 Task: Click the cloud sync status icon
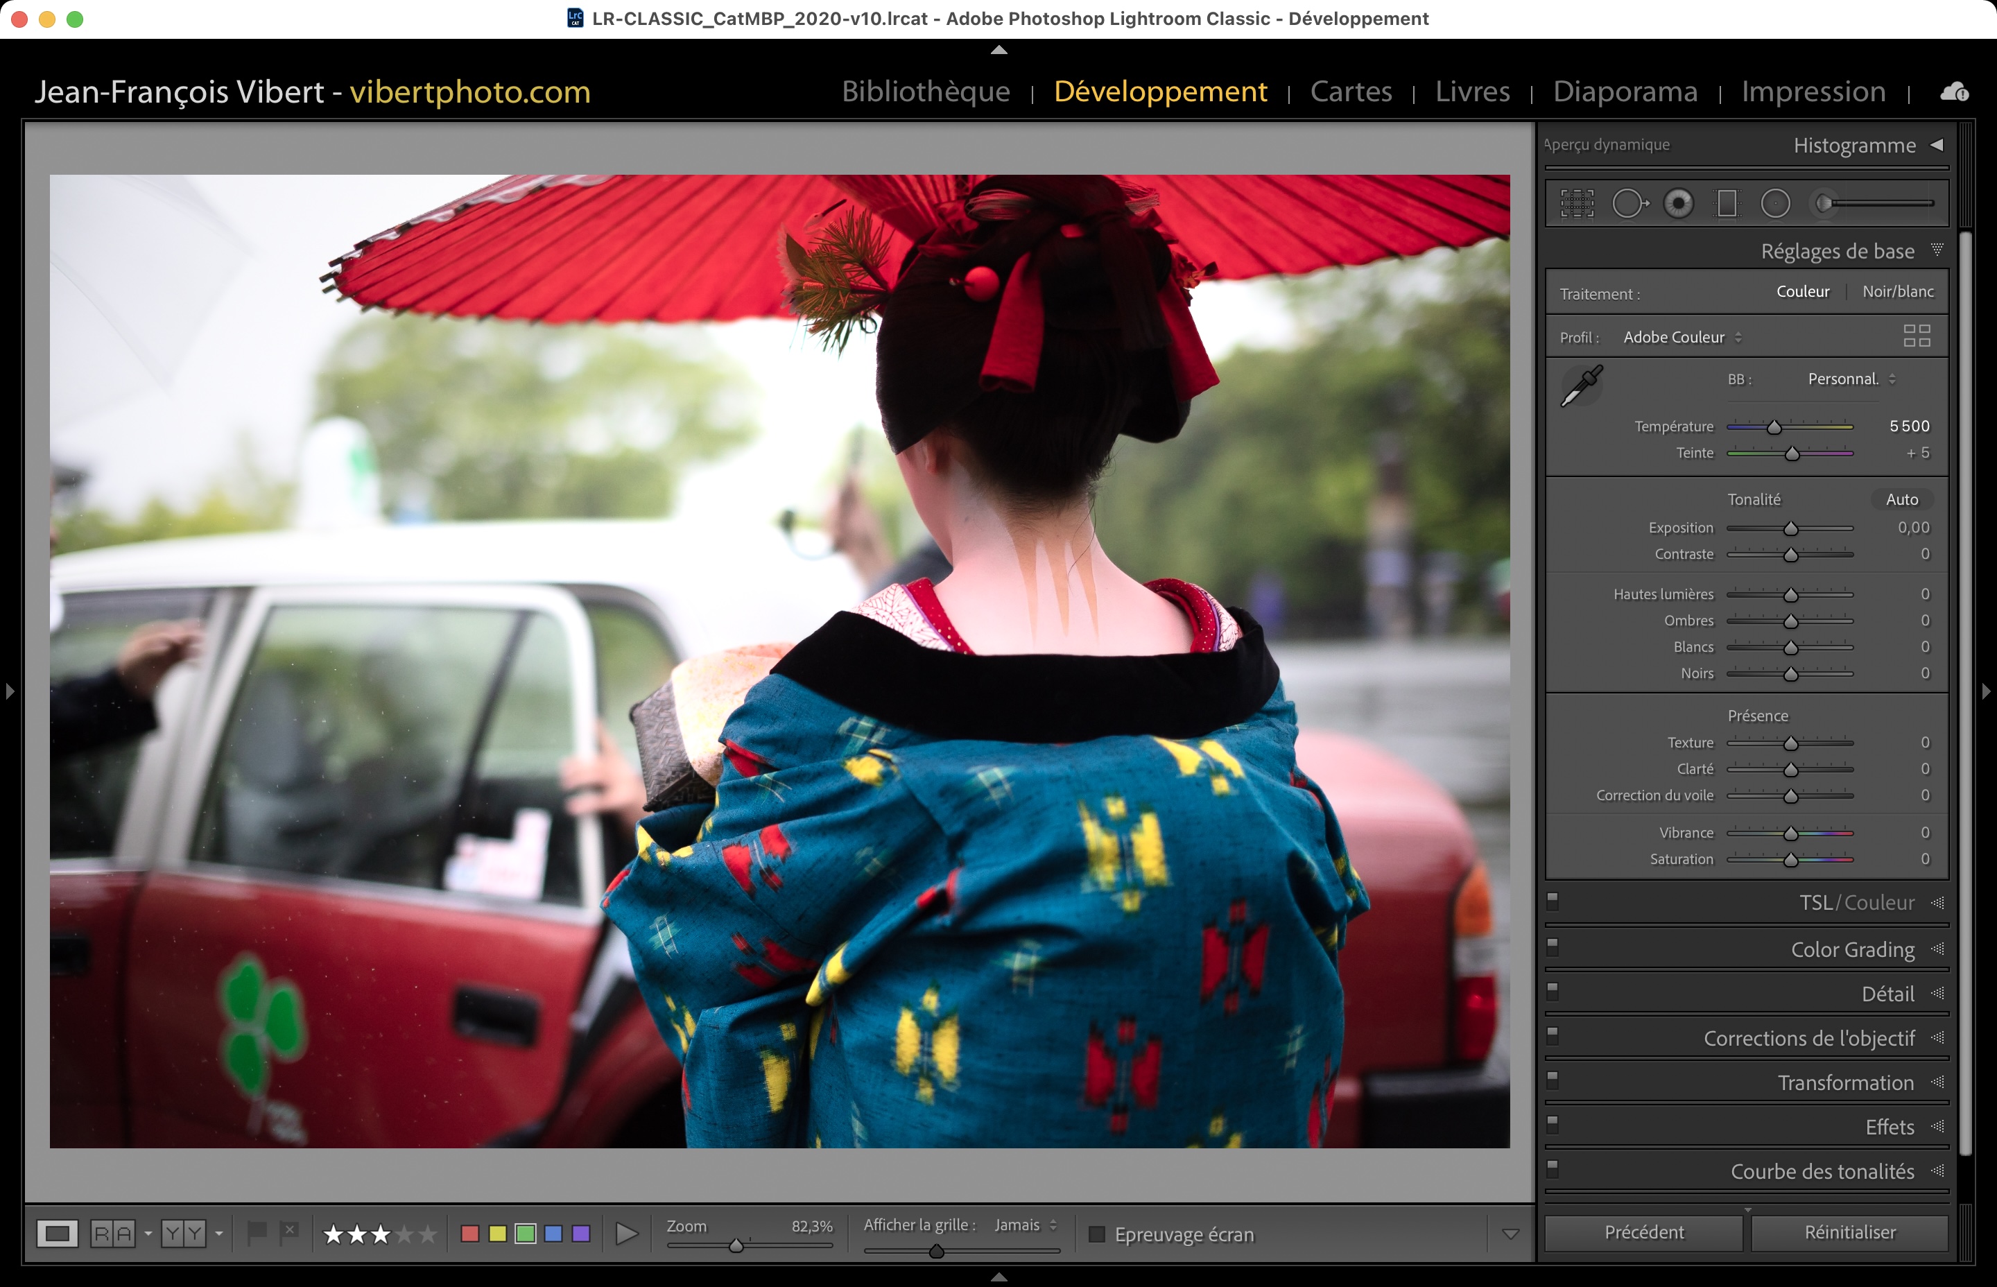point(1953,92)
